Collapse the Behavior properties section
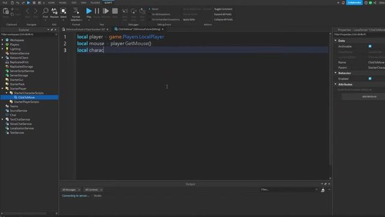The image size is (385, 217). click(x=336, y=73)
